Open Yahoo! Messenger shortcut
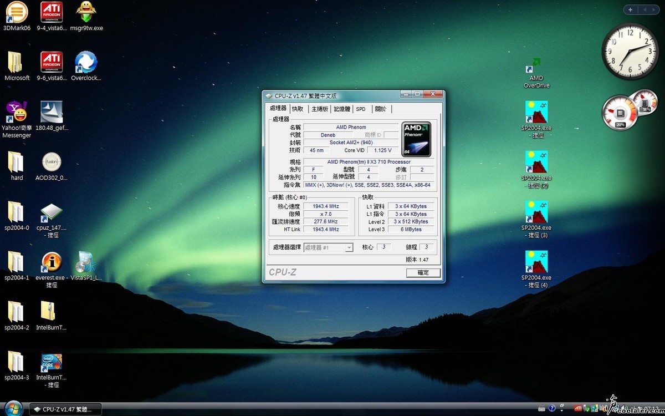The width and height of the screenshot is (665, 416). pyautogui.click(x=17, y=119)
